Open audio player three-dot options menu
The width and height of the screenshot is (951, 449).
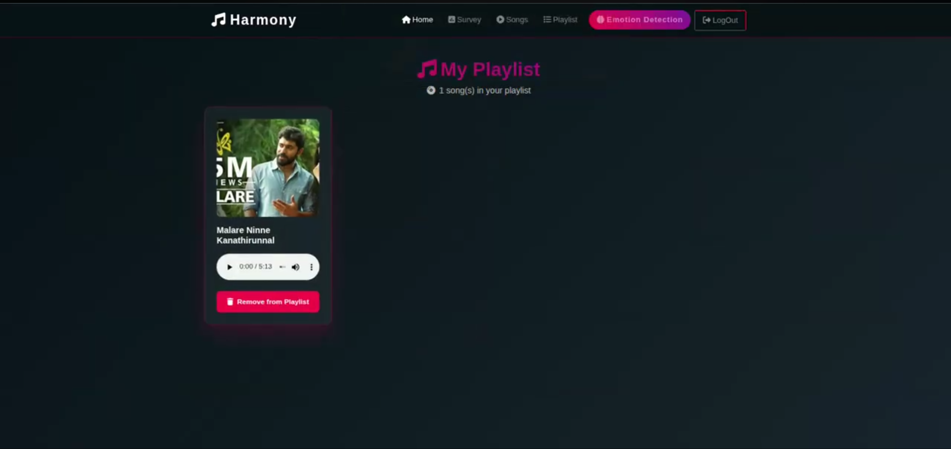point(311,267)
